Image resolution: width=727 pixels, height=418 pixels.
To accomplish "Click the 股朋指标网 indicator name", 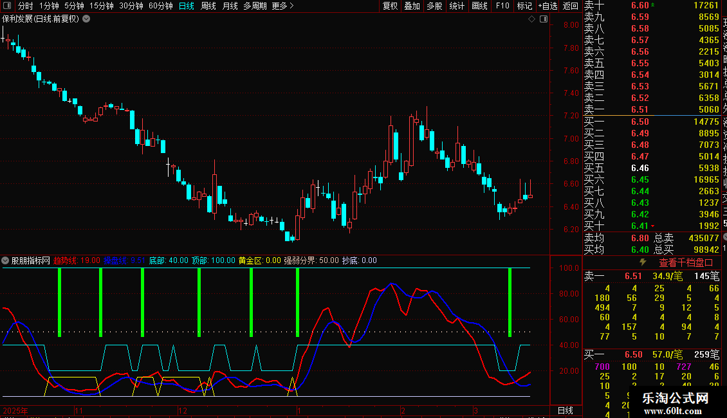I will point(31,260).
